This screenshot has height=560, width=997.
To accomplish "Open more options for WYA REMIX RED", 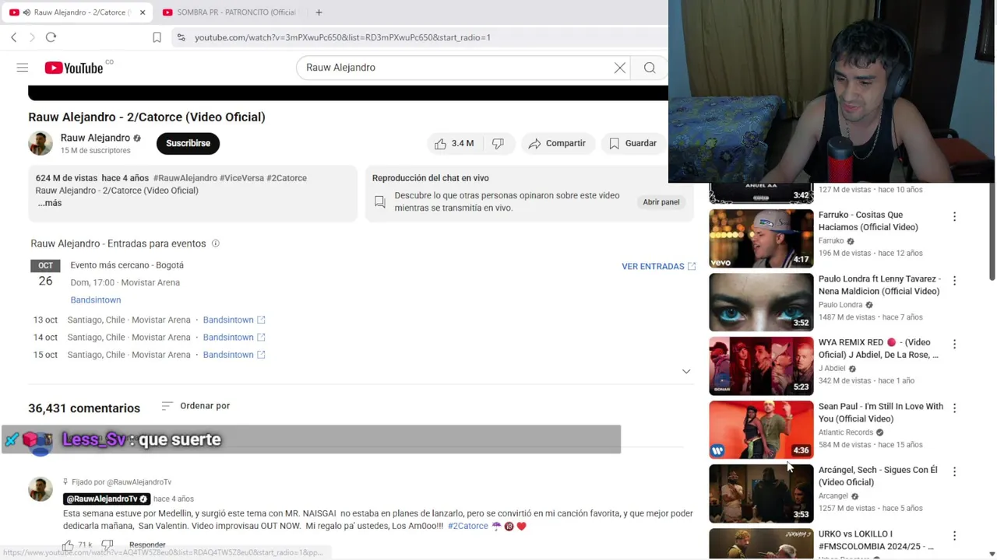I will (954, 345).
